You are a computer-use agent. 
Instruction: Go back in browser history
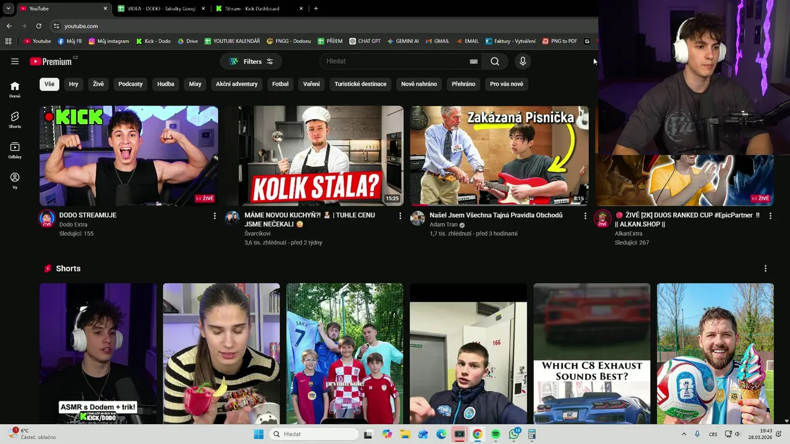click(9, 26)
